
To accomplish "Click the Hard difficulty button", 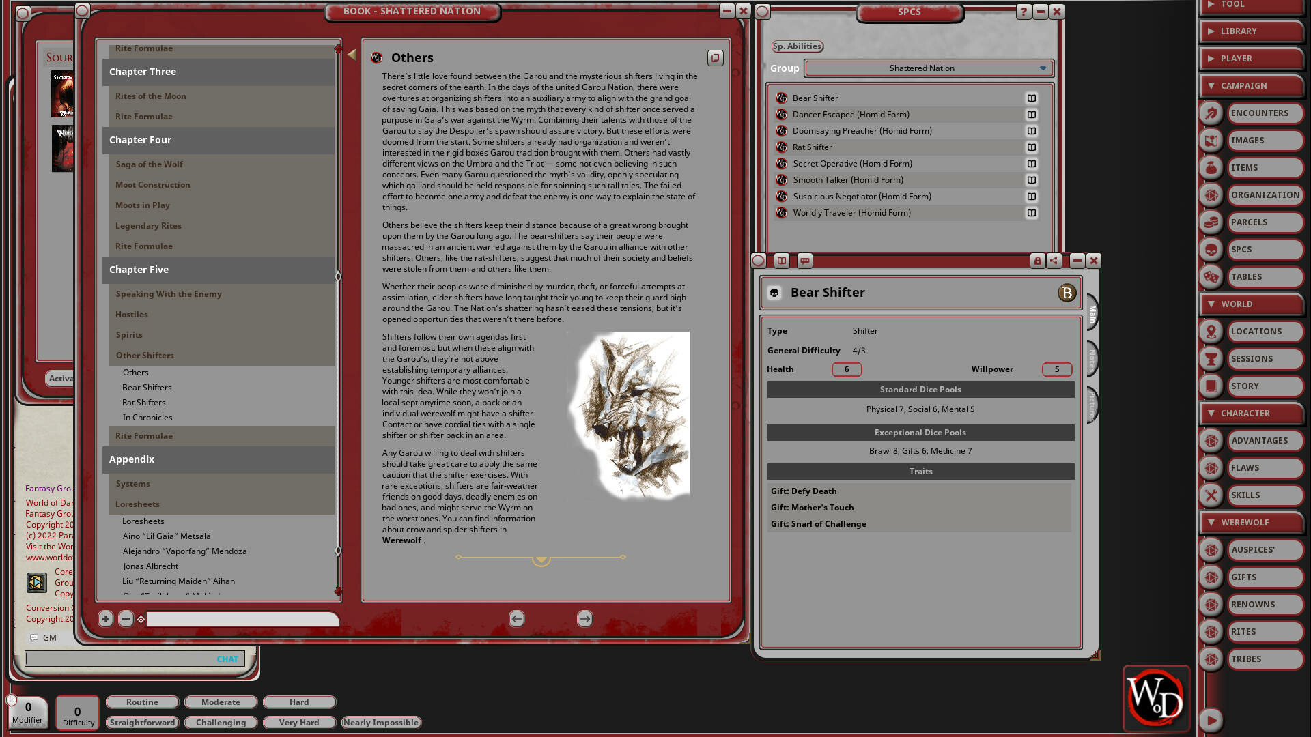I will [x=298, y=702].
